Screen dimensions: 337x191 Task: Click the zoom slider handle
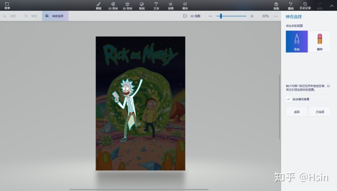pyautogui.click(x=221, y=16)
